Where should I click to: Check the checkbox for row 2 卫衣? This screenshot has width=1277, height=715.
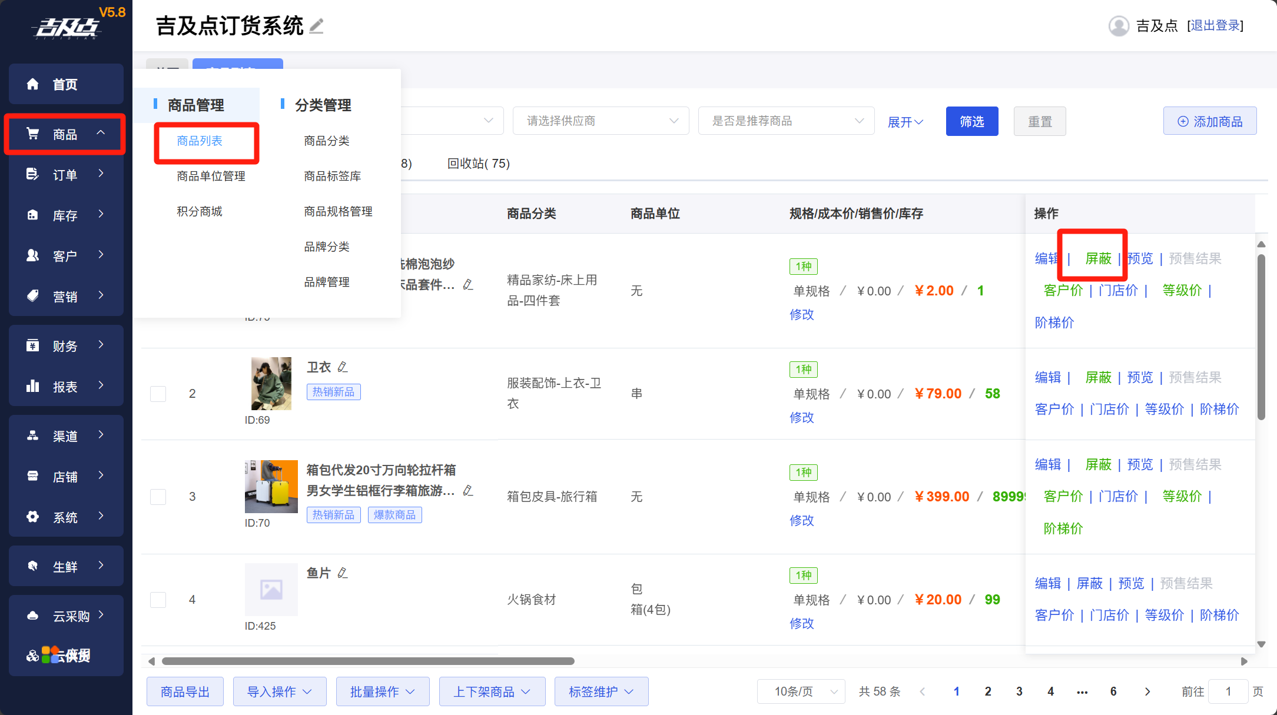[x=158, y=394]
